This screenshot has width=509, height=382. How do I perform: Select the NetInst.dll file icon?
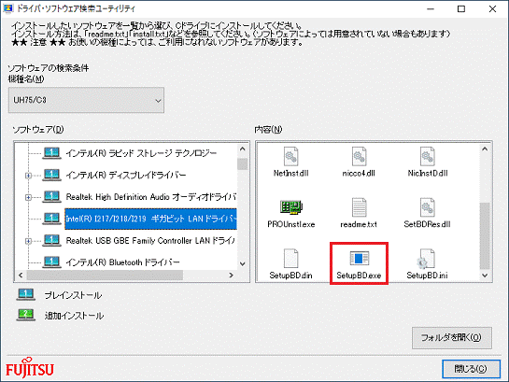pos(290,156)
